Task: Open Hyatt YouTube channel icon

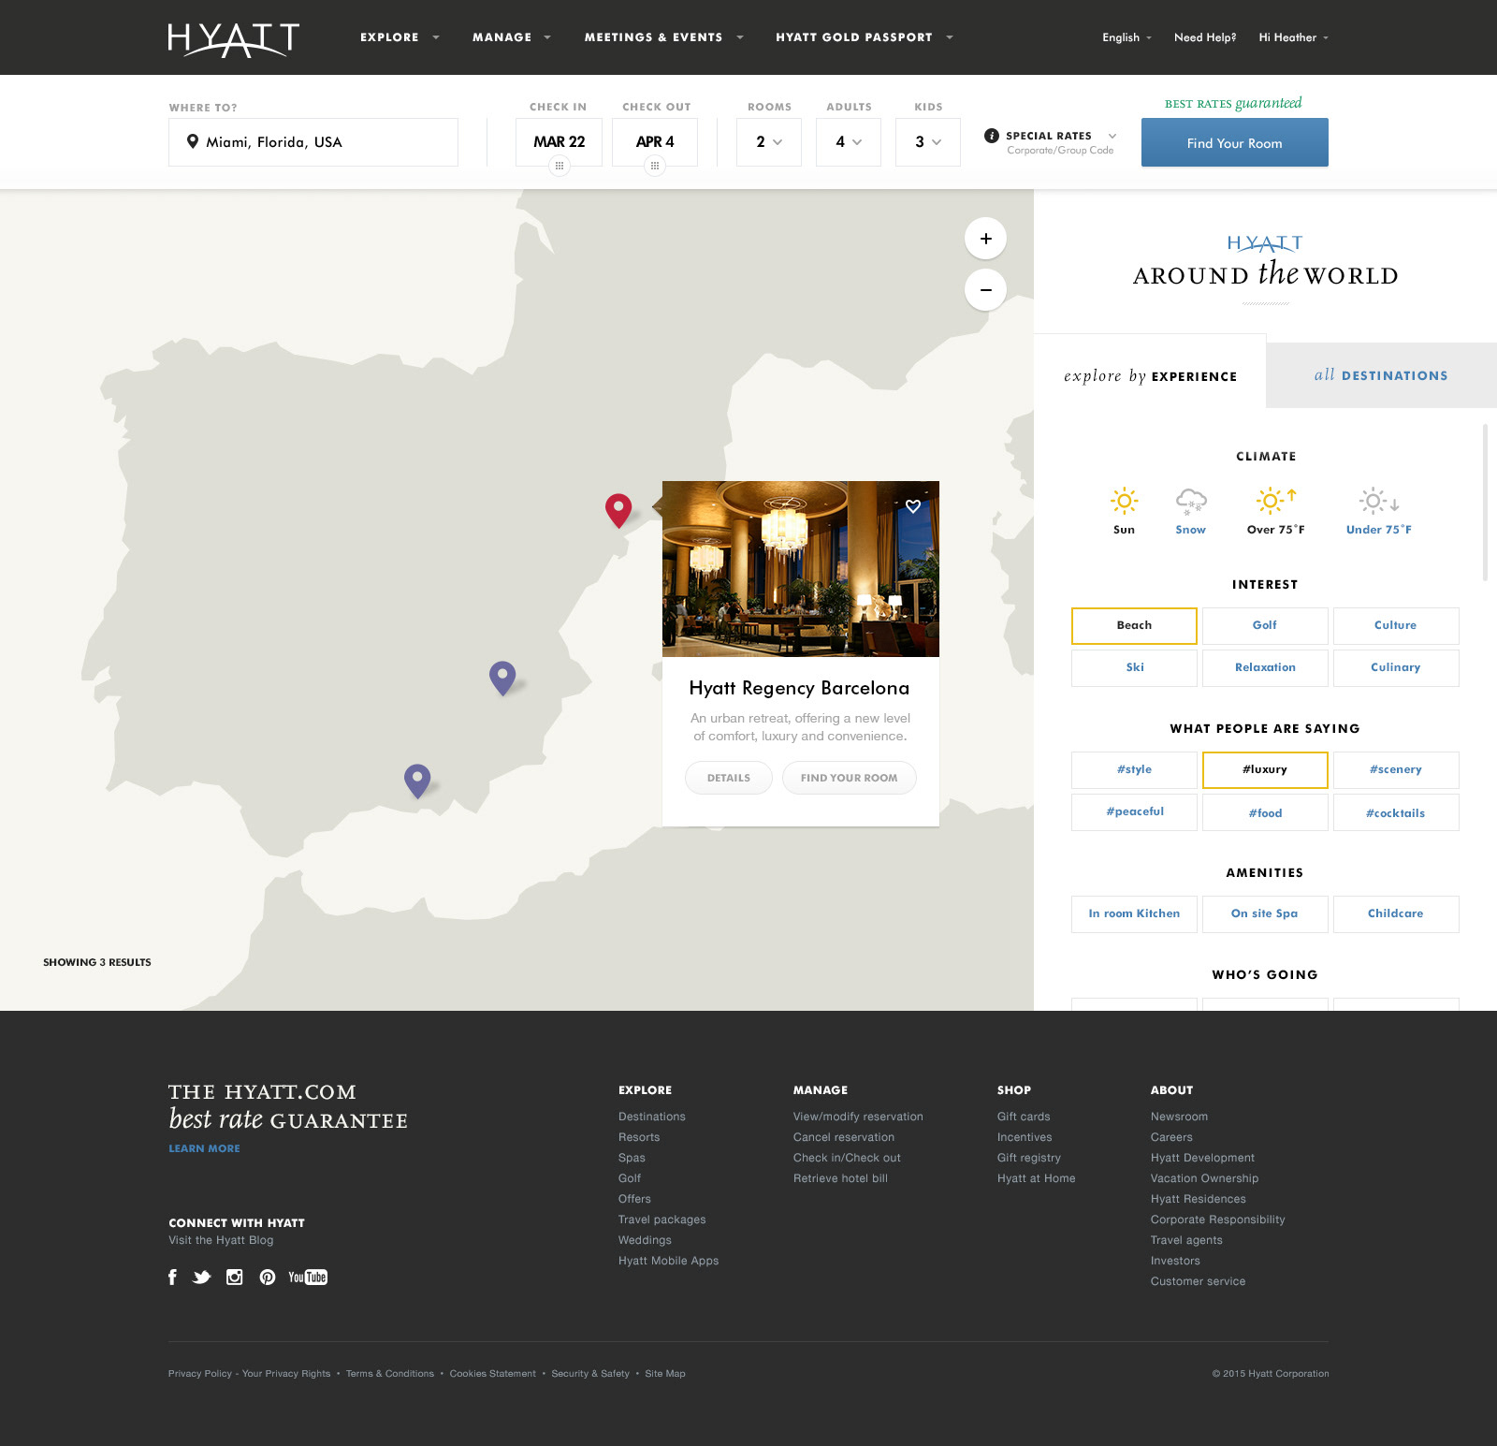Action: 308,1277
